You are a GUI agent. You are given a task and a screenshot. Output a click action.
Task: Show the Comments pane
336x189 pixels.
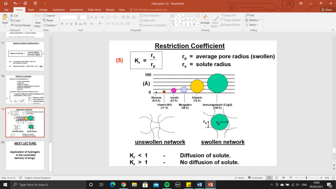click(255, 178)
